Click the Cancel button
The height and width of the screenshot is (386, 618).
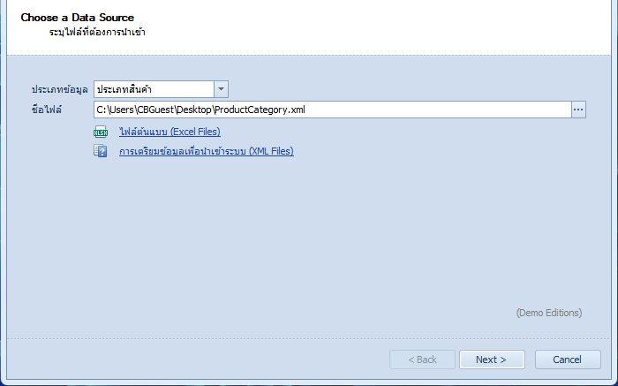click(x=568, y=360)
